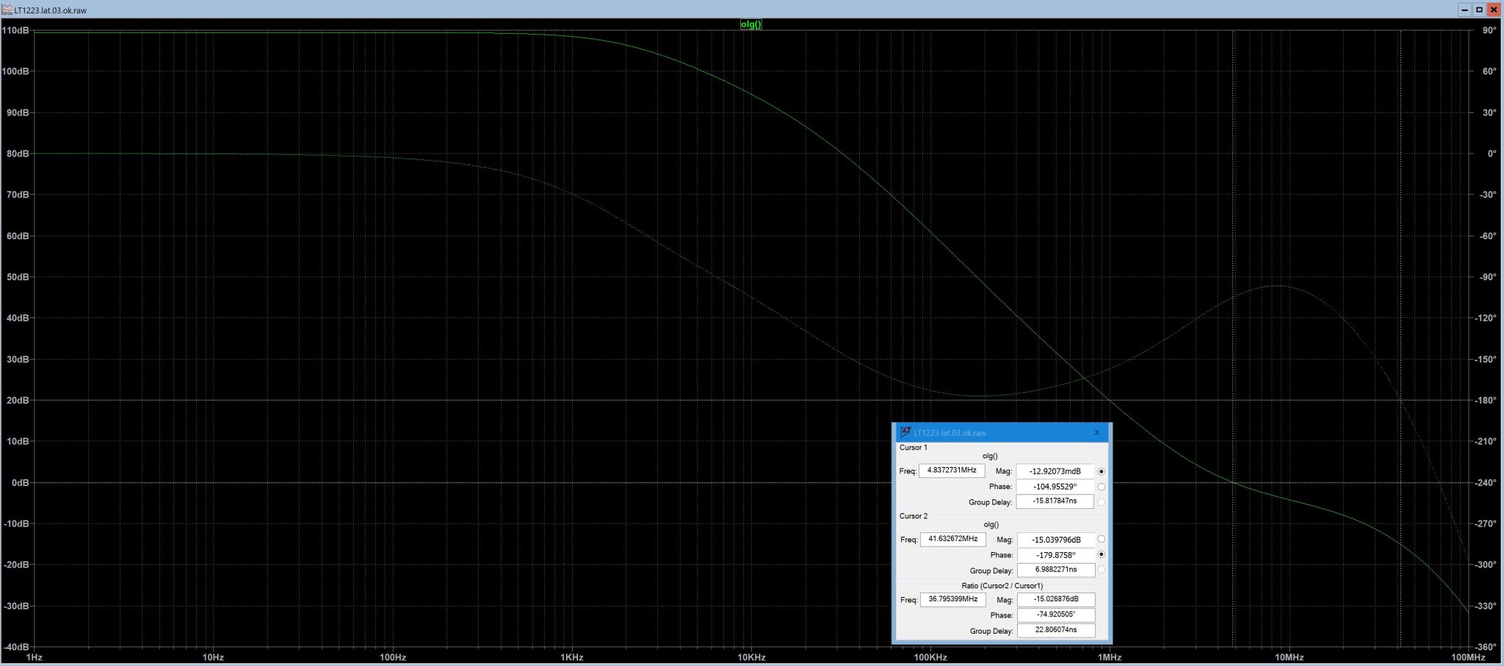Click the Ratio Group Delay field showing 22.806074ns

[x=1056, y=630]
